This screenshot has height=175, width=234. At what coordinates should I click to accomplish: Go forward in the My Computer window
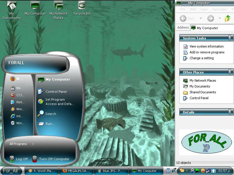[x=211, y=18]
